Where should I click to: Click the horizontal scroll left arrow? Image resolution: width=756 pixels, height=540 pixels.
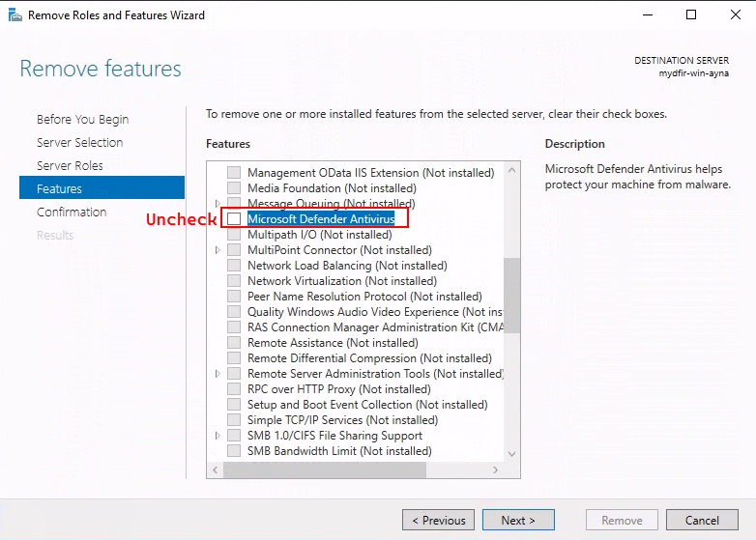click(215, 469)
